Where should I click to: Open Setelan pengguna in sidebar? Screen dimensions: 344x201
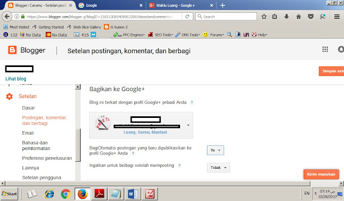tap(41, 177)
